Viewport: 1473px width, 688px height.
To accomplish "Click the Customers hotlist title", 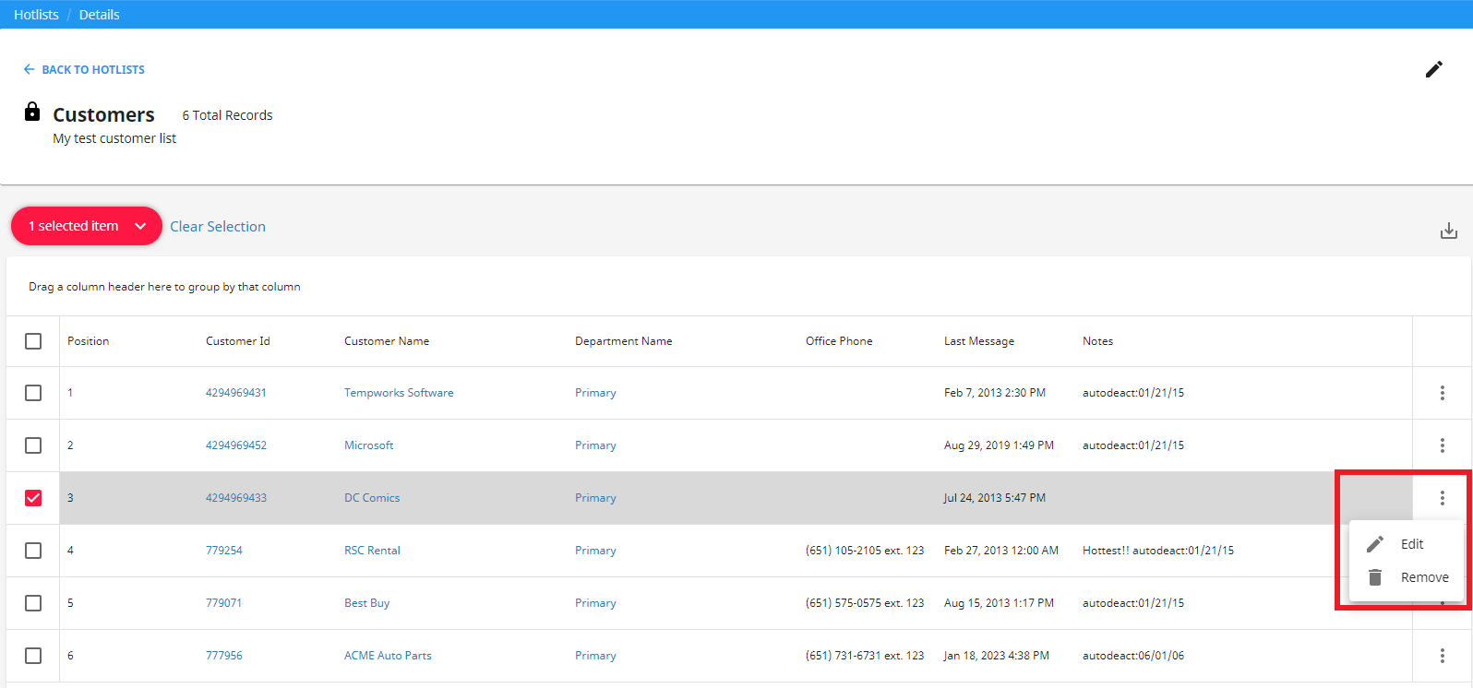I will (x=103, y=115).
